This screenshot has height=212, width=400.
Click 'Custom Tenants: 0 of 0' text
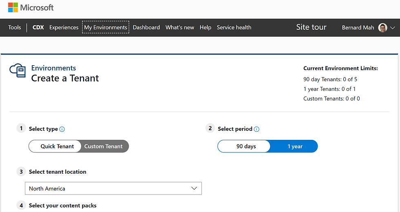(331, 99)
